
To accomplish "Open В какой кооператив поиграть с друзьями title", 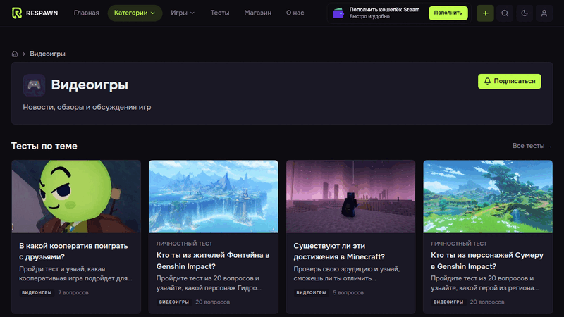I will click(73, 251).
